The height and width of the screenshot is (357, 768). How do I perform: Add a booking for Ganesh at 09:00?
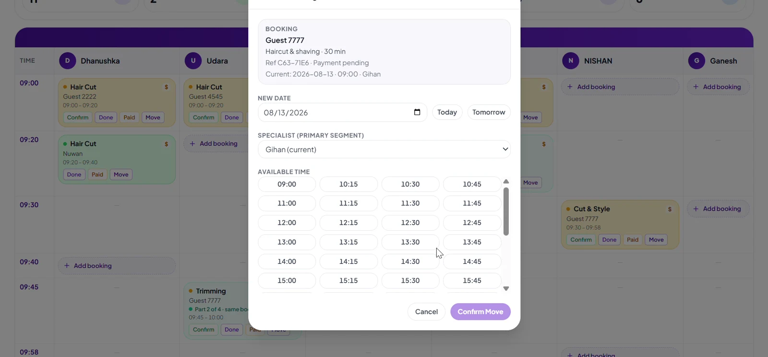click(x=718, y=87)
